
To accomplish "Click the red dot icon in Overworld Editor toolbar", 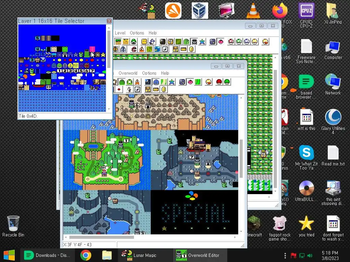I will click(119, 89).
